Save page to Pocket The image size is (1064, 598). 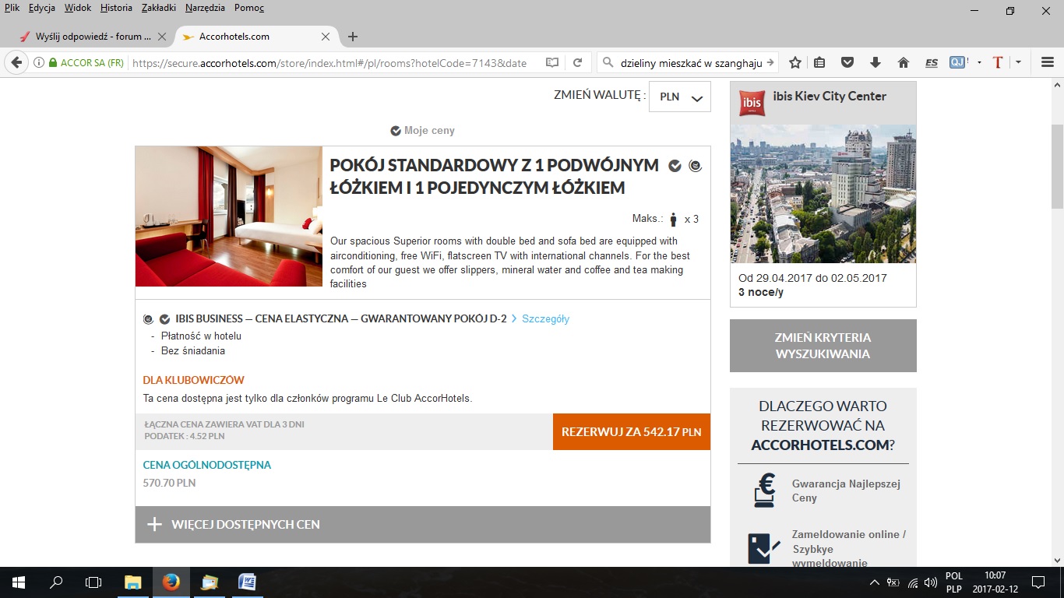pos(847,63)
